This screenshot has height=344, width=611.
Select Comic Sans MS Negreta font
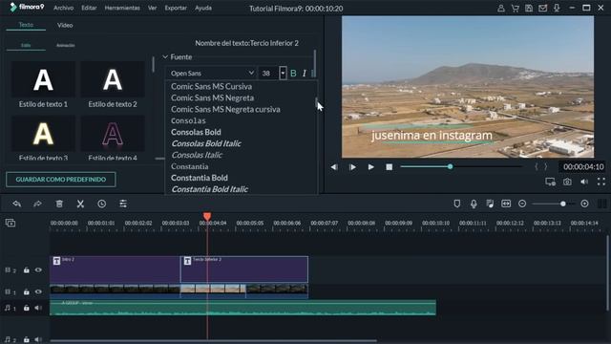[212, 97]
